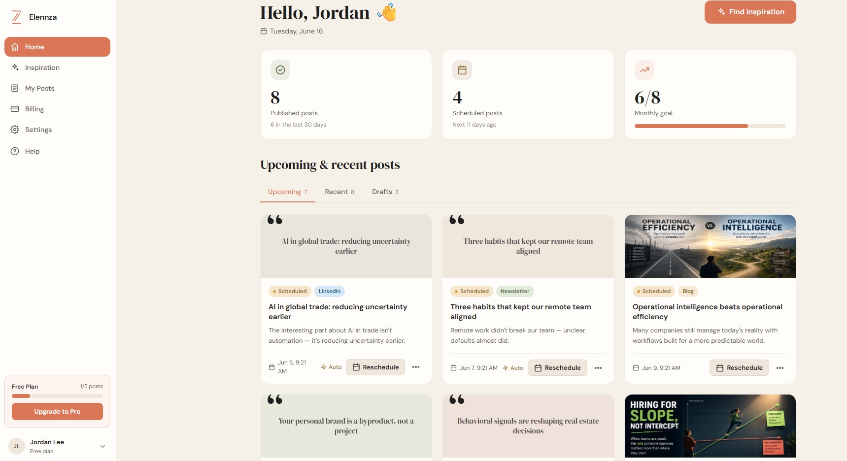The height and width of the screenshot is (461, 847).
Task: Expand the Jordan Lee account menu chevron
Action: tap(102, 446)
